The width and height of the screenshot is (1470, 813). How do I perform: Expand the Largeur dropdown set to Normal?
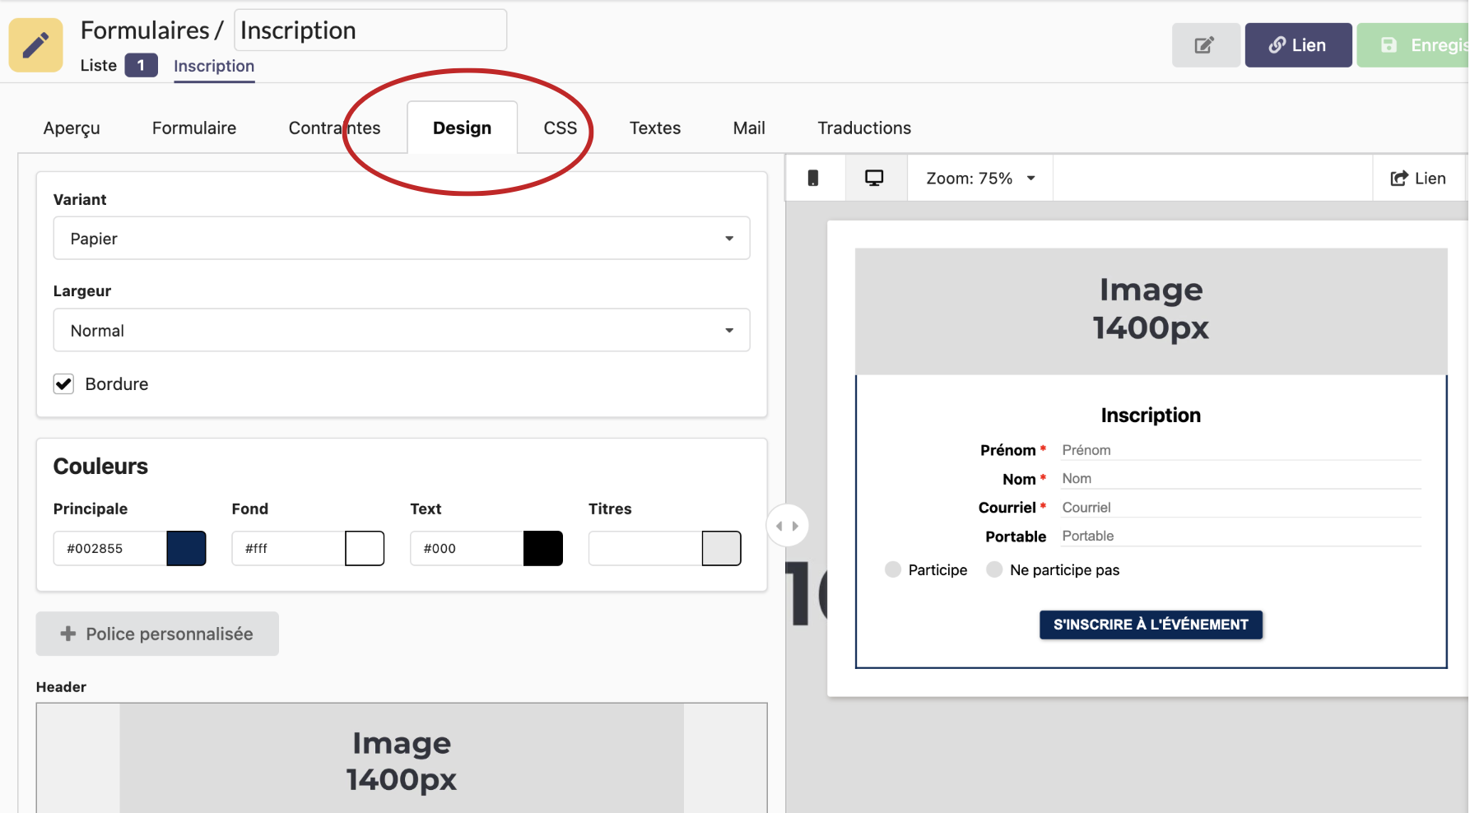click(x=401, y=331)
